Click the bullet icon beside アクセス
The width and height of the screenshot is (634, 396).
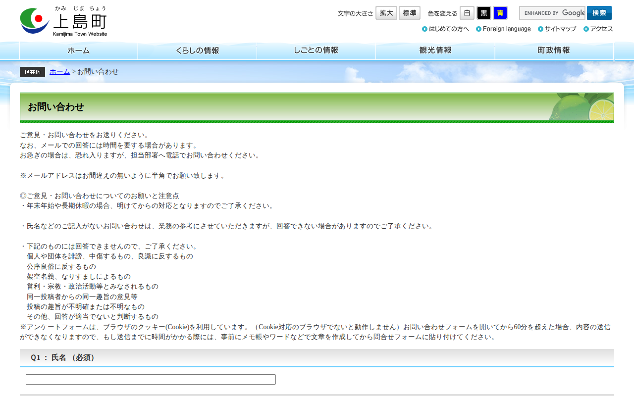point(586,29)
